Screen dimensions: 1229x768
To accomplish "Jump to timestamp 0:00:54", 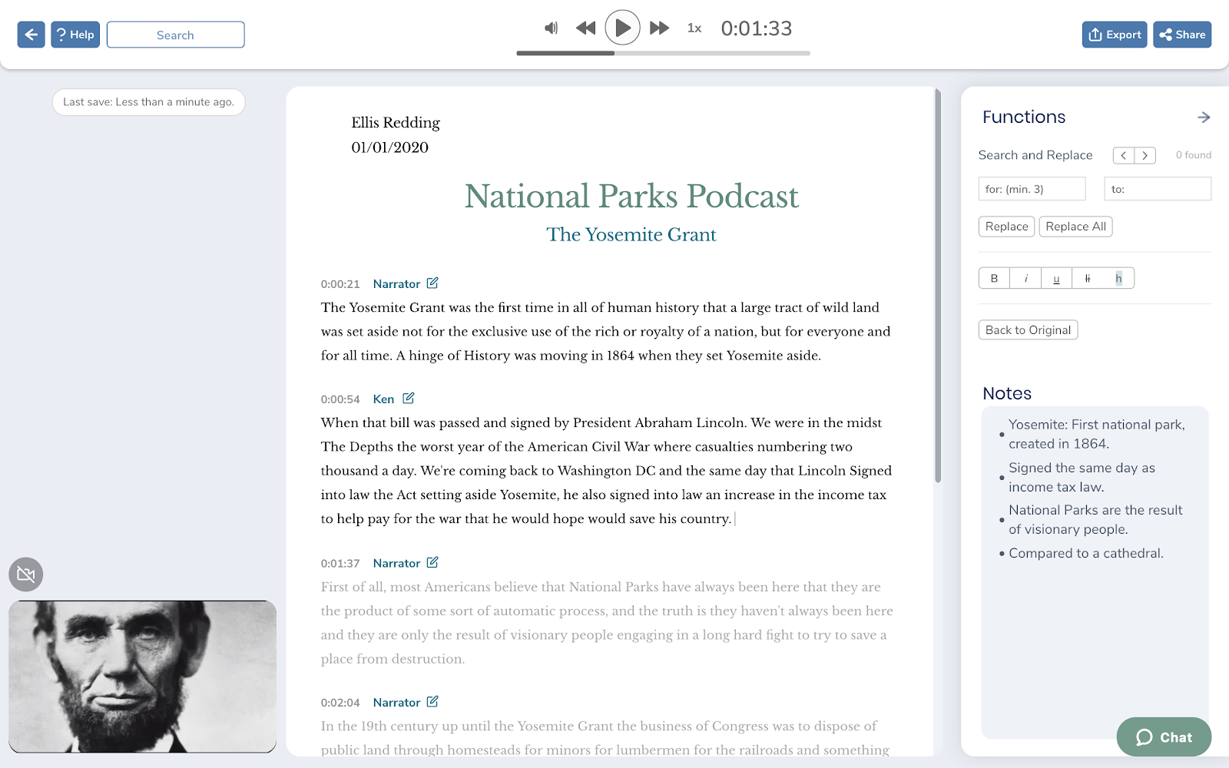I will point(340,399).
